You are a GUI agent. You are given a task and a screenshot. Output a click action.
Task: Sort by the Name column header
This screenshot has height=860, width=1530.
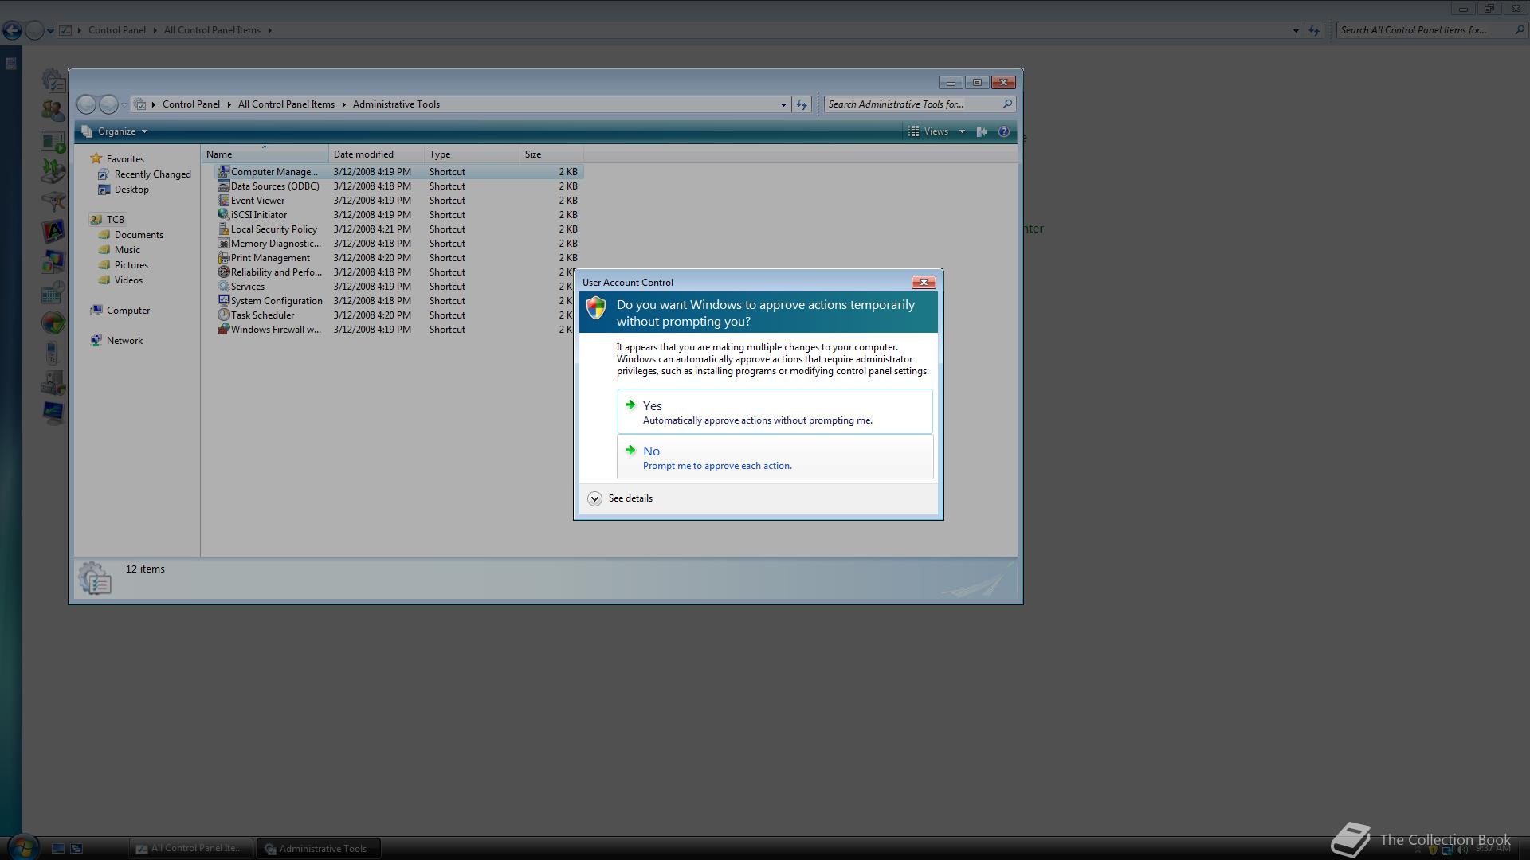pos(265,154)
